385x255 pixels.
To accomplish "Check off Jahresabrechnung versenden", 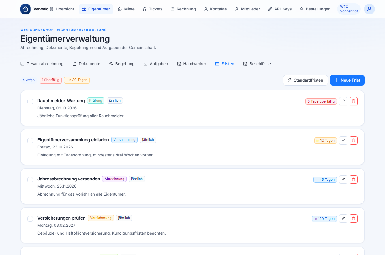I will pyautogui.click(x=30, y=180).
